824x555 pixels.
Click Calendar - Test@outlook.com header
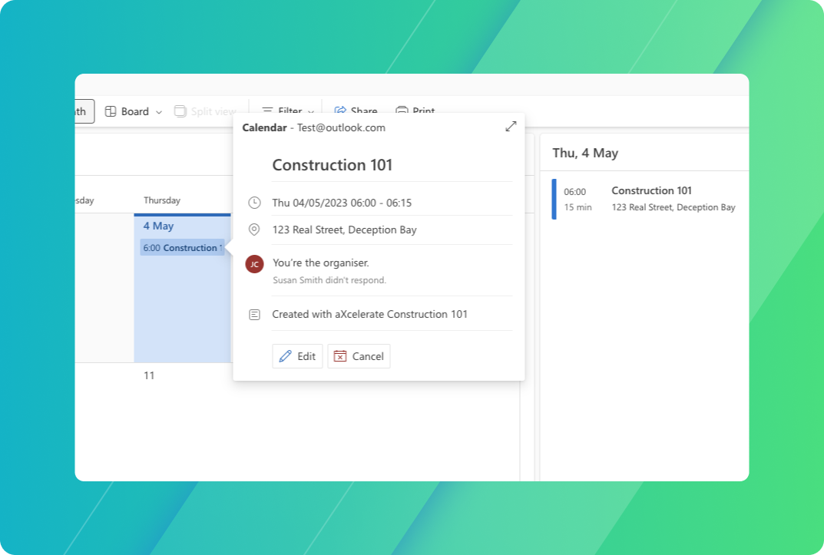point(314,127)
